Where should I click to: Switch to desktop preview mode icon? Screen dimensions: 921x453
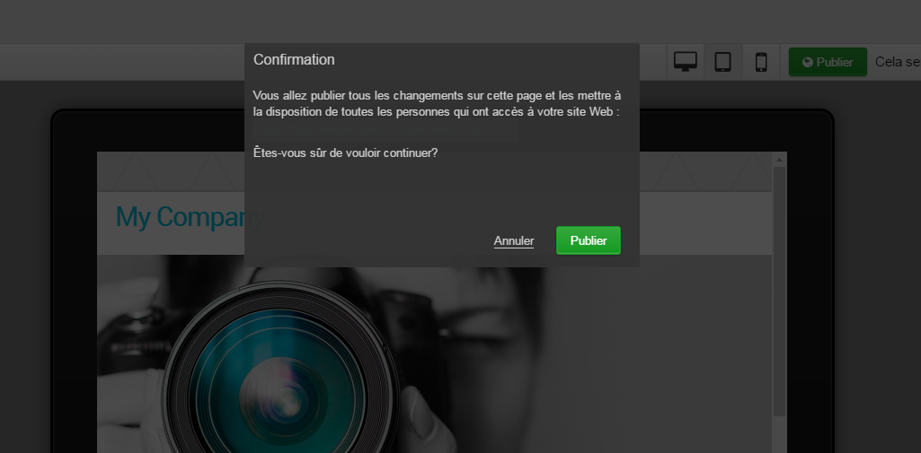(686, 62)
